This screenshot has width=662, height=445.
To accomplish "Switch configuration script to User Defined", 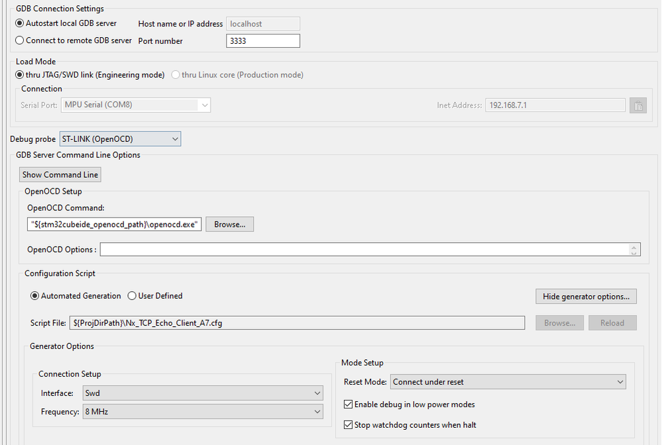I will [x=132, y=296].
